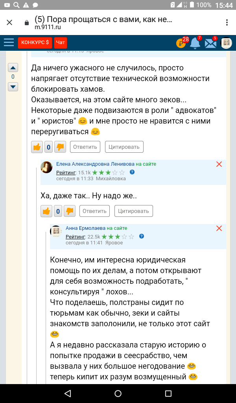Open the Чат tab

61,42
